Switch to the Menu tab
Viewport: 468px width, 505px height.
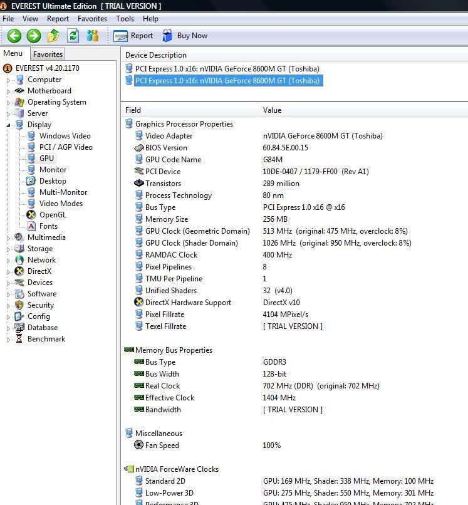click(x=13, y=53)
